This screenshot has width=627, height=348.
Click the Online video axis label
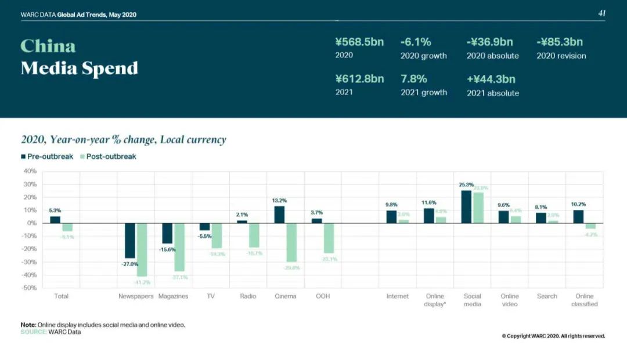(x=510, y=300)
